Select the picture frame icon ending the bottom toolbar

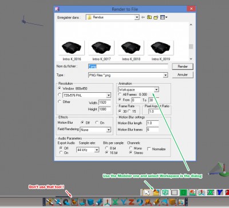pyautogui.click(x=181, y=202)
